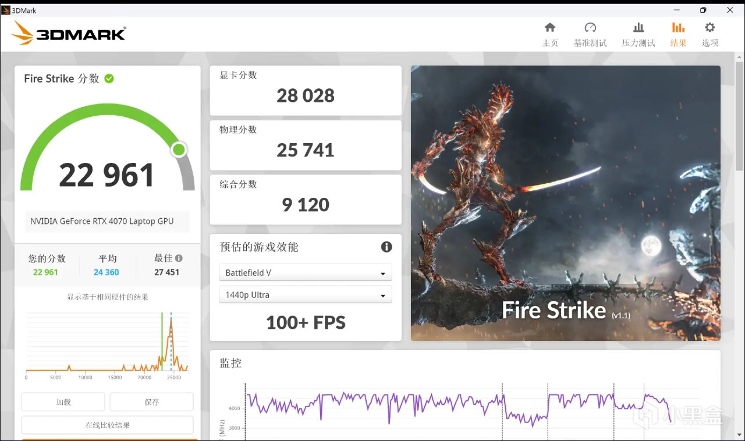Image resolution: width=745 pixels, height=441 pixels.
Task: Open the Options (选项) gear icon
Action: [709, 27]
